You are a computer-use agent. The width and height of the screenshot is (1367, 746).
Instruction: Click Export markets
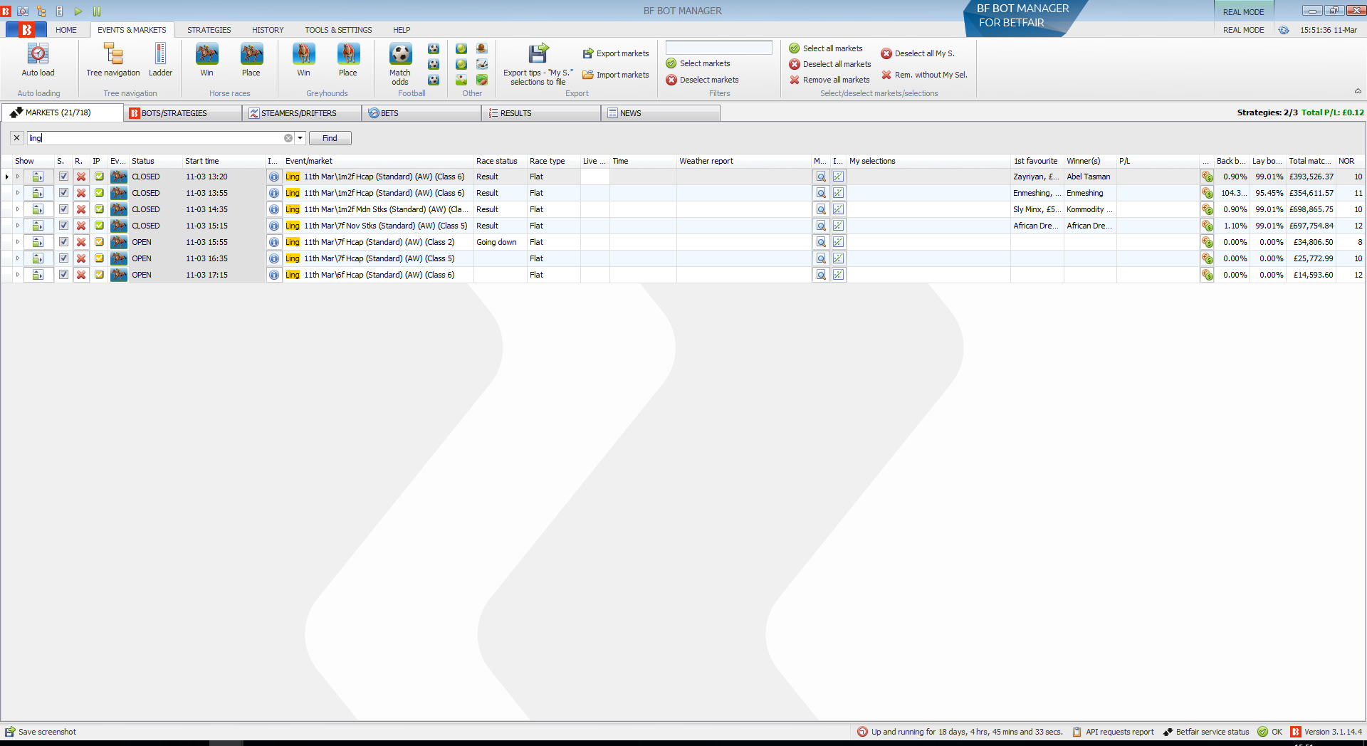(x=616, y=53)
